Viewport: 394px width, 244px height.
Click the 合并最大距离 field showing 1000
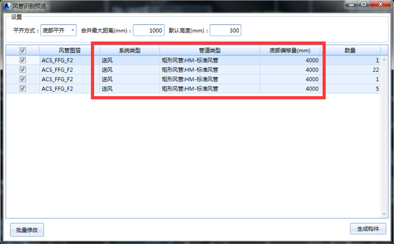pos(149,31)
